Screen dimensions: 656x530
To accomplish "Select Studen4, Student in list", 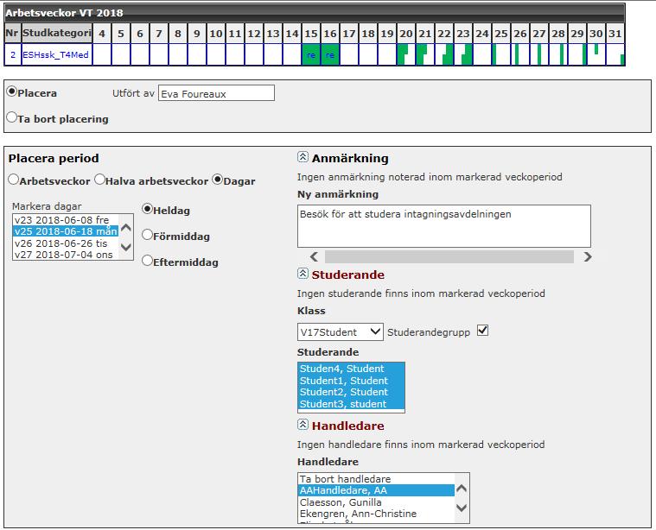I will [351, 369].
